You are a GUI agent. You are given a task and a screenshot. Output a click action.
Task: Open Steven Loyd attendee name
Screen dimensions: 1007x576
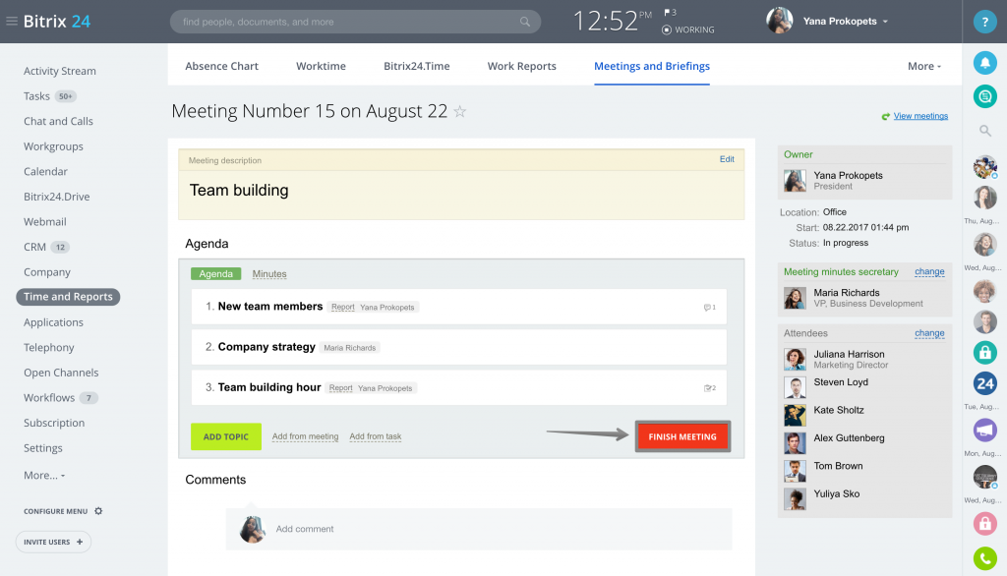[x=841, y=382]
